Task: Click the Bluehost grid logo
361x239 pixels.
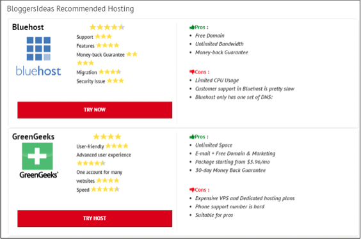Action: point(38,49)
